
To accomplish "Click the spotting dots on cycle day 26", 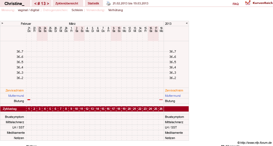I will pos(161,100).
